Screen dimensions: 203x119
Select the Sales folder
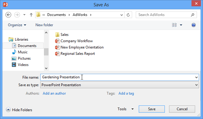62,35
